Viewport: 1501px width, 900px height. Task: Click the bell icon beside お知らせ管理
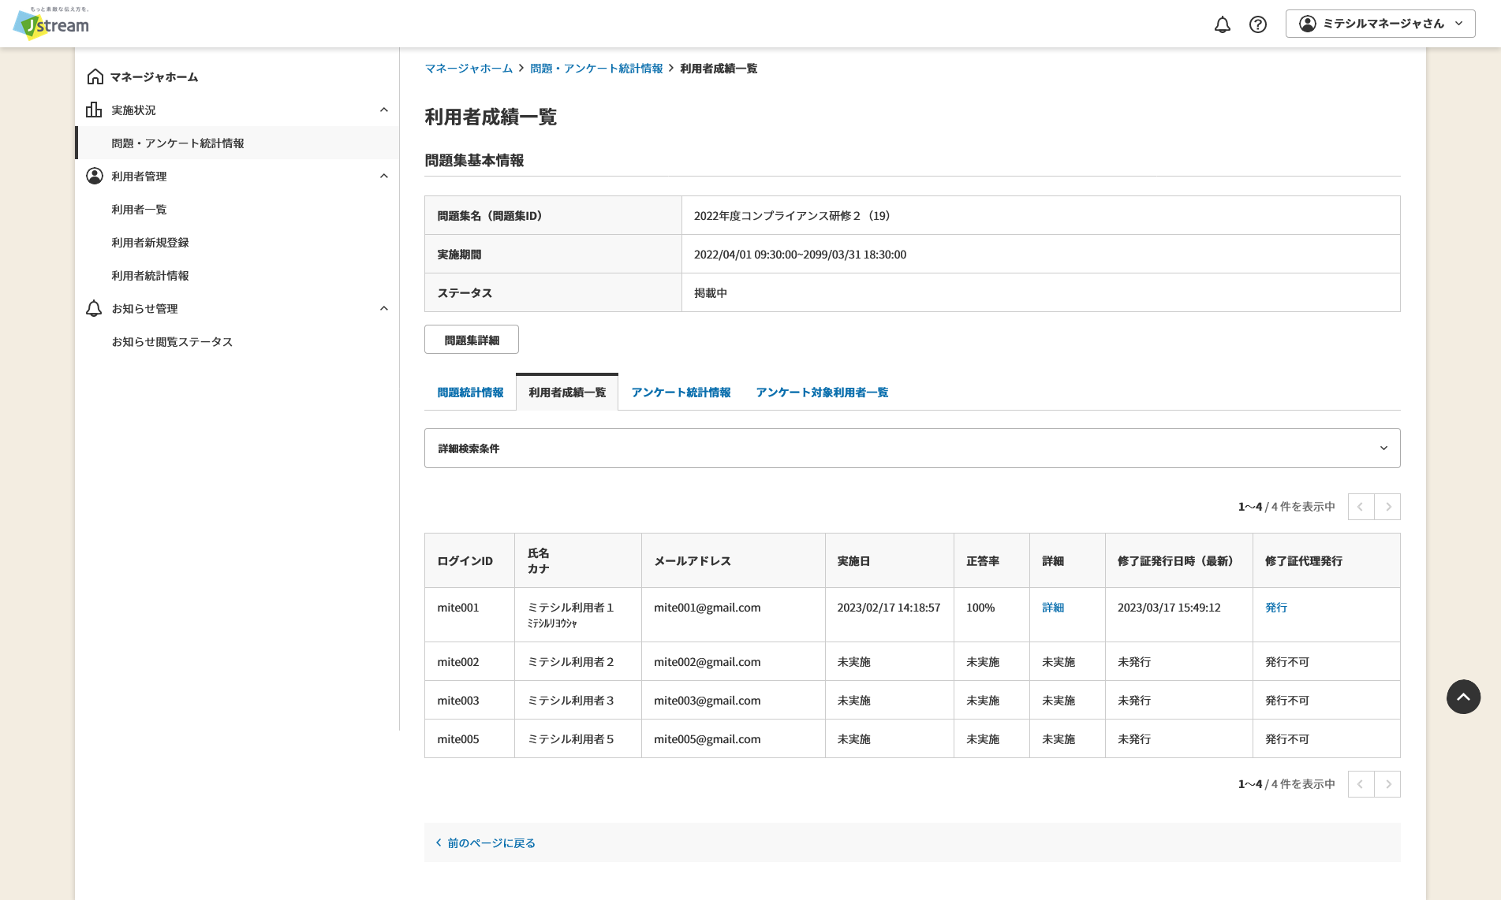pyautogui.click(x=95, y=308)
